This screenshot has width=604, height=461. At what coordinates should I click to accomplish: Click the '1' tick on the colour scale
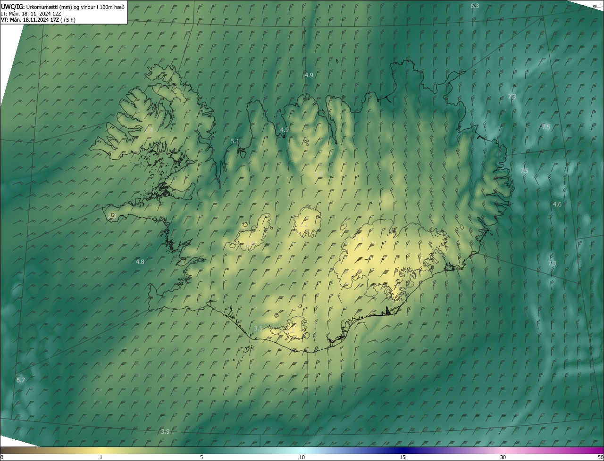(x=101, y=457)
